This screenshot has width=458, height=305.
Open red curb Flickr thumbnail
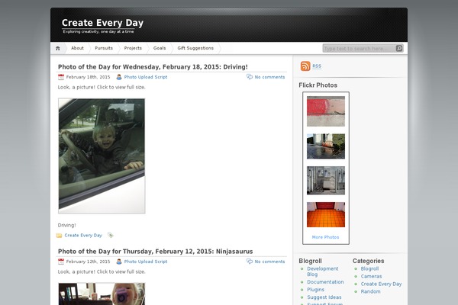click(326, 111)
